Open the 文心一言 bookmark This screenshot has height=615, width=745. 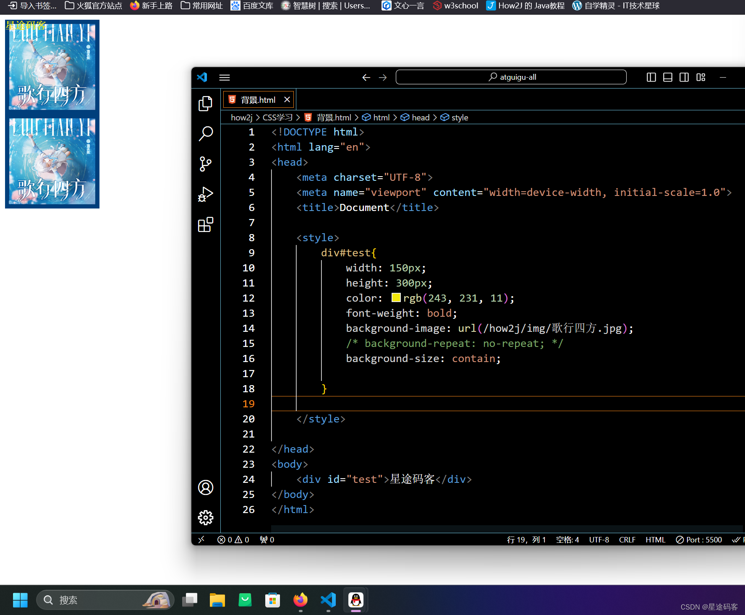point(403,6)
